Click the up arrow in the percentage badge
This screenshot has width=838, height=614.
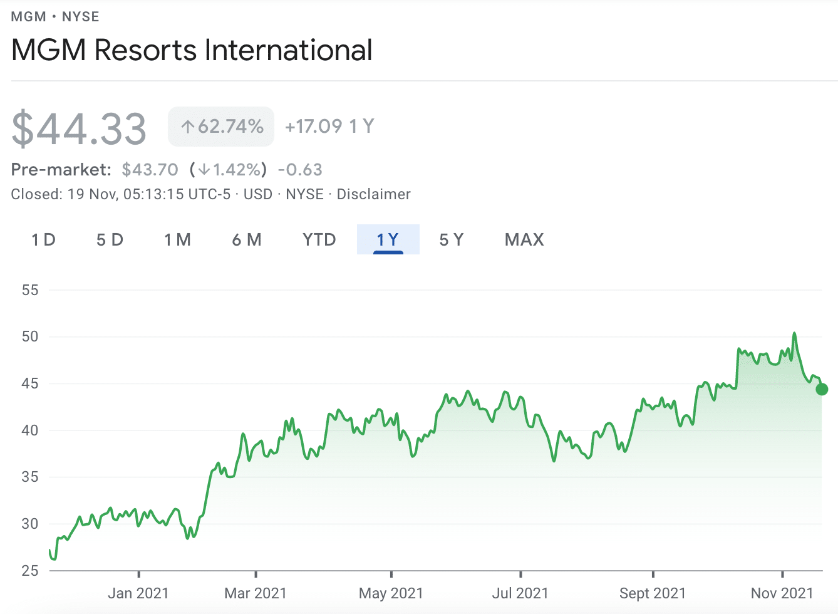(187, 127)
